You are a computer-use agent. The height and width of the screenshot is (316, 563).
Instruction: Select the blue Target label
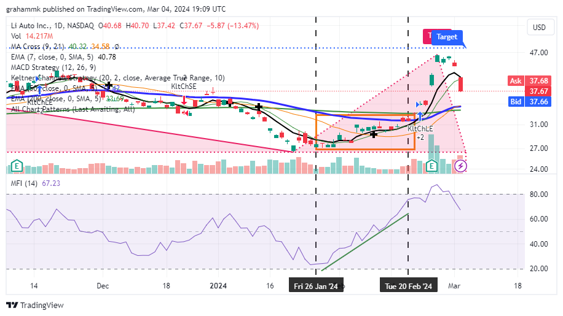(x=447, y=37)
